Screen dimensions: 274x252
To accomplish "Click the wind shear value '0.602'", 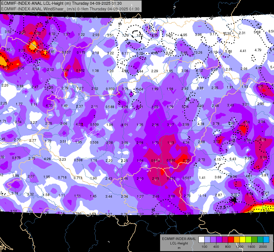I will pos(80,71).
